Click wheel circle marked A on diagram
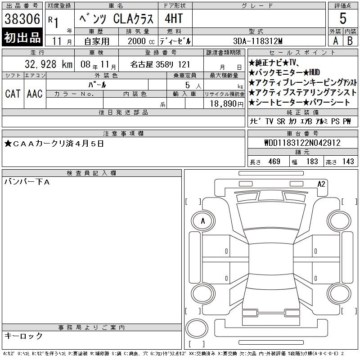The width and height of the screenshot is (360, 360). [x=203, y=221]
